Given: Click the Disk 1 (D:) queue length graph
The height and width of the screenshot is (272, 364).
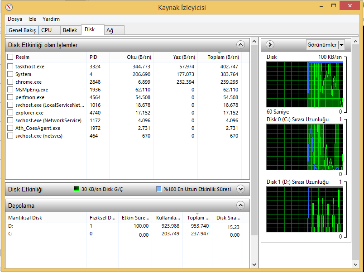Looking at the screenshot, I should coord(304,210).
